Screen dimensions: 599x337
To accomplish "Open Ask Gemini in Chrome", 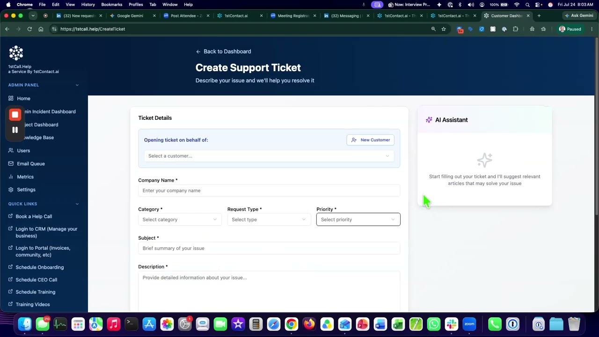I will [x=579, y=15].
